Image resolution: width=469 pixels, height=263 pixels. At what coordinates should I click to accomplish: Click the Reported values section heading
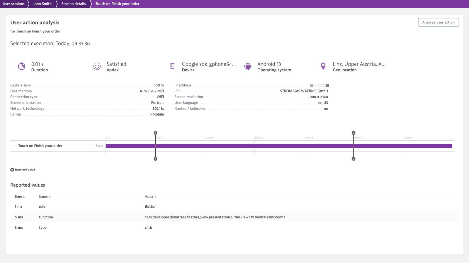[28, 185]
